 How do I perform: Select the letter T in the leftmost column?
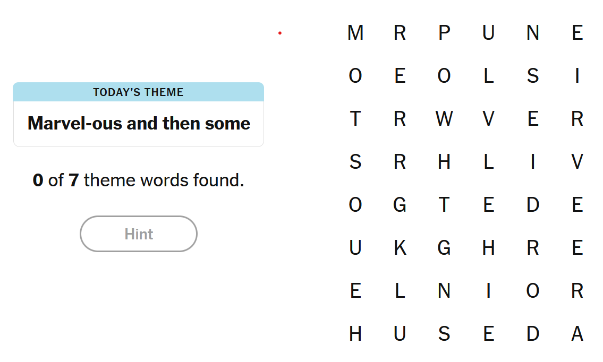[x=355, y=119]
